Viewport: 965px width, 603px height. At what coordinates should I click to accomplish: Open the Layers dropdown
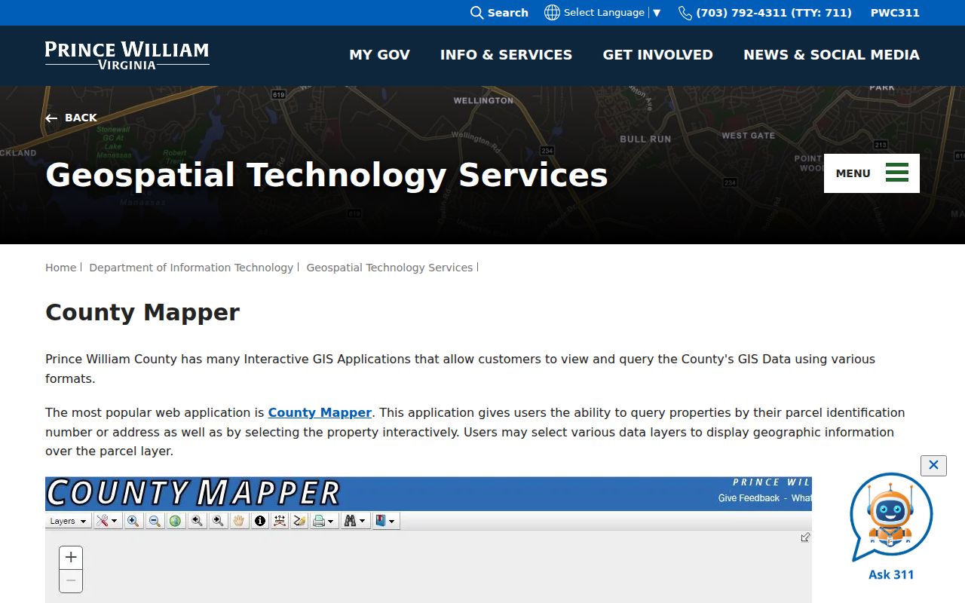[x=68, y=521]
